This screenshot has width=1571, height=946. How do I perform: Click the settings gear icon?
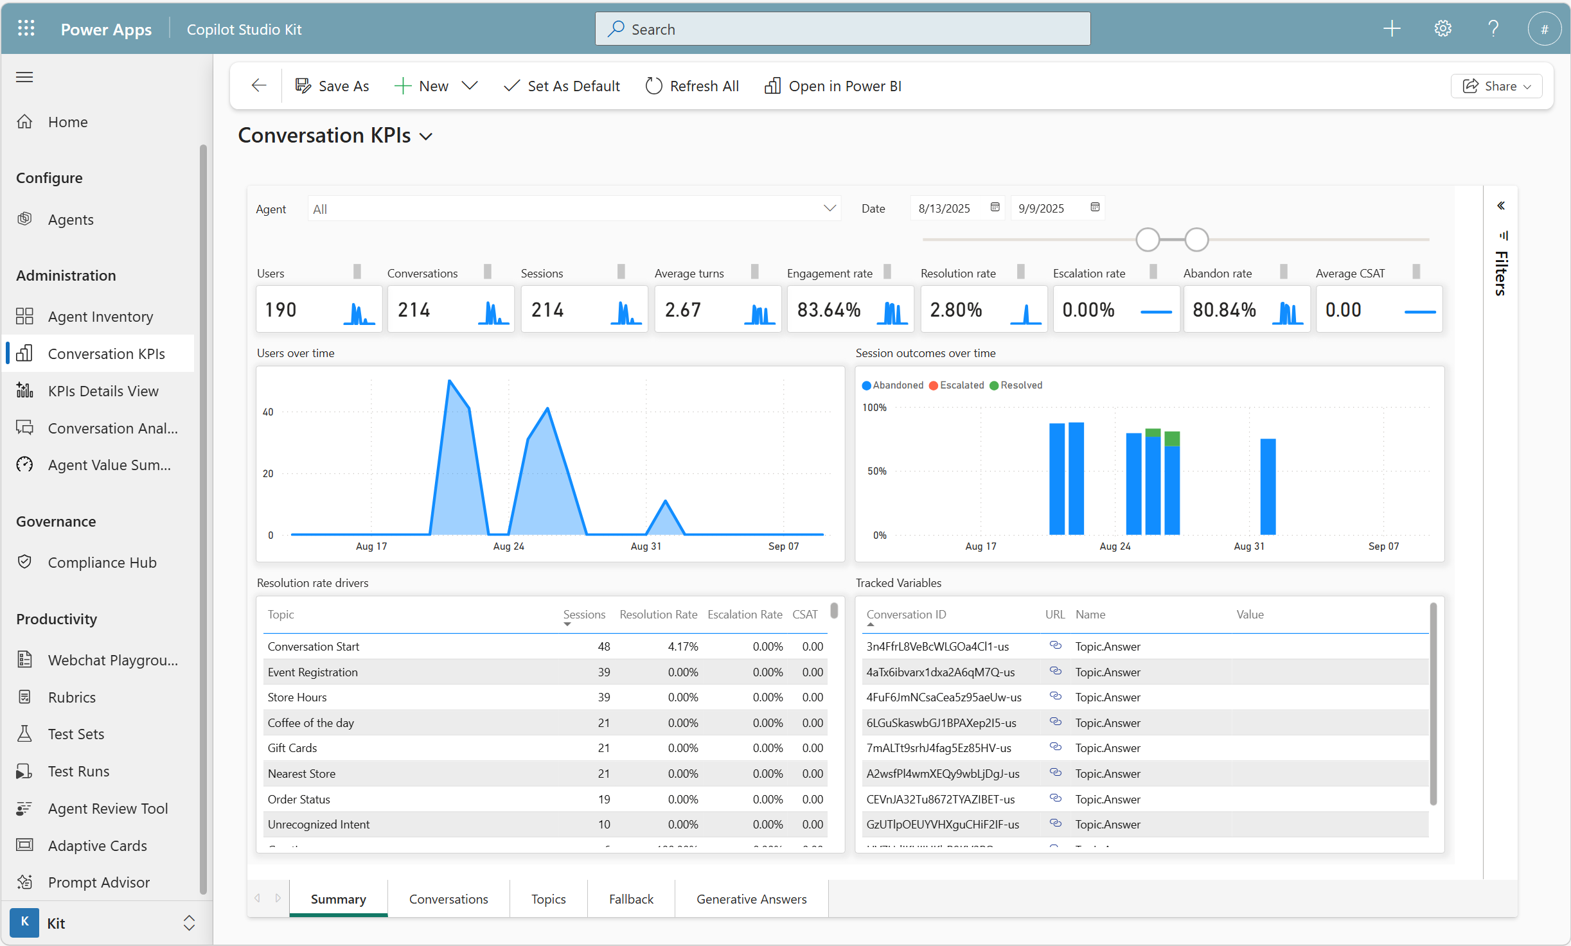click(1442, 29)
